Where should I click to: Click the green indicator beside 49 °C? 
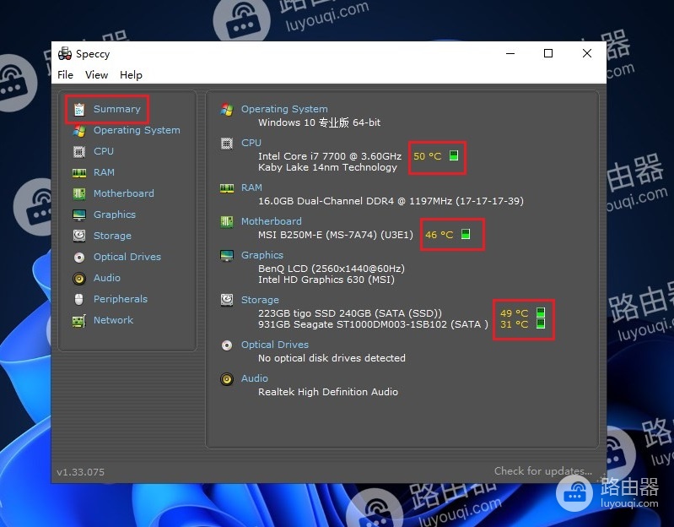tap(541, 312)
